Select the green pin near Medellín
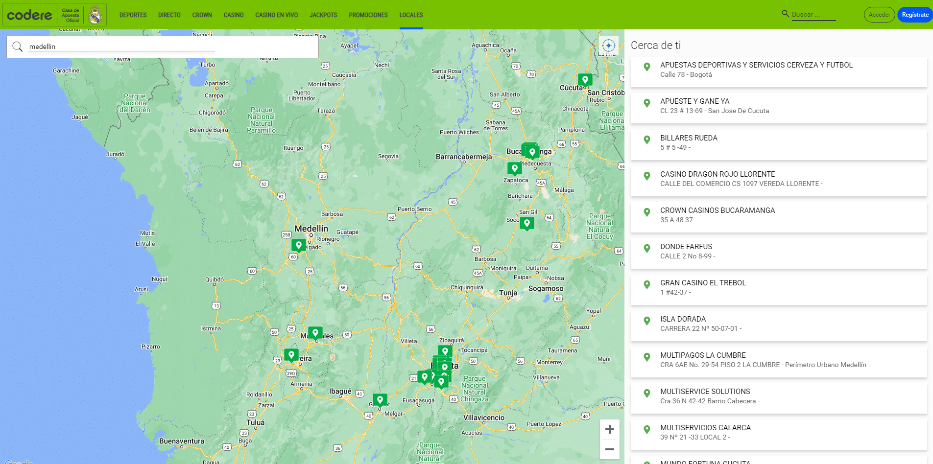 click(x=299, y=245)
